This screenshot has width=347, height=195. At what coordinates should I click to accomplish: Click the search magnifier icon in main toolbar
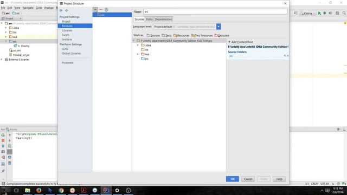344,13
